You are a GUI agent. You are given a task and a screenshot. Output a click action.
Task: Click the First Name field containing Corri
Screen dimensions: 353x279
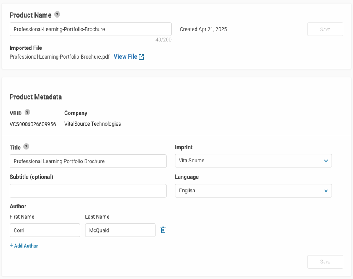coord(44,230)
